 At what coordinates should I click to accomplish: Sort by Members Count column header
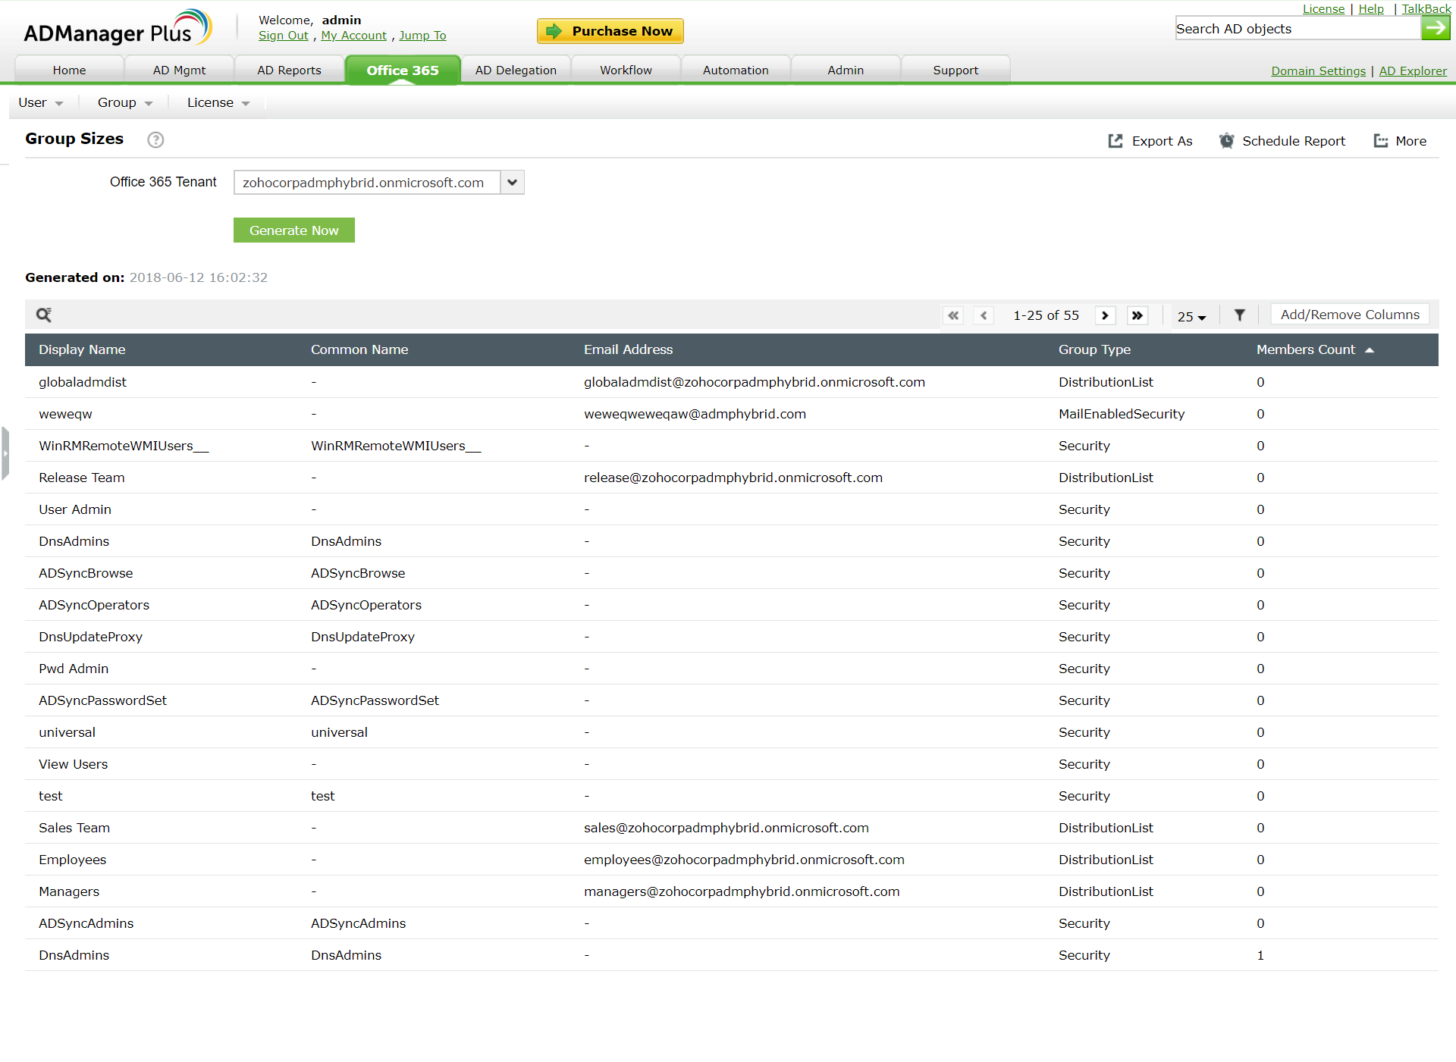coord(1305,349)
